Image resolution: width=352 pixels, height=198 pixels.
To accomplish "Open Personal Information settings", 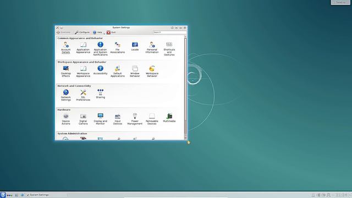I will tap(152, 48).
